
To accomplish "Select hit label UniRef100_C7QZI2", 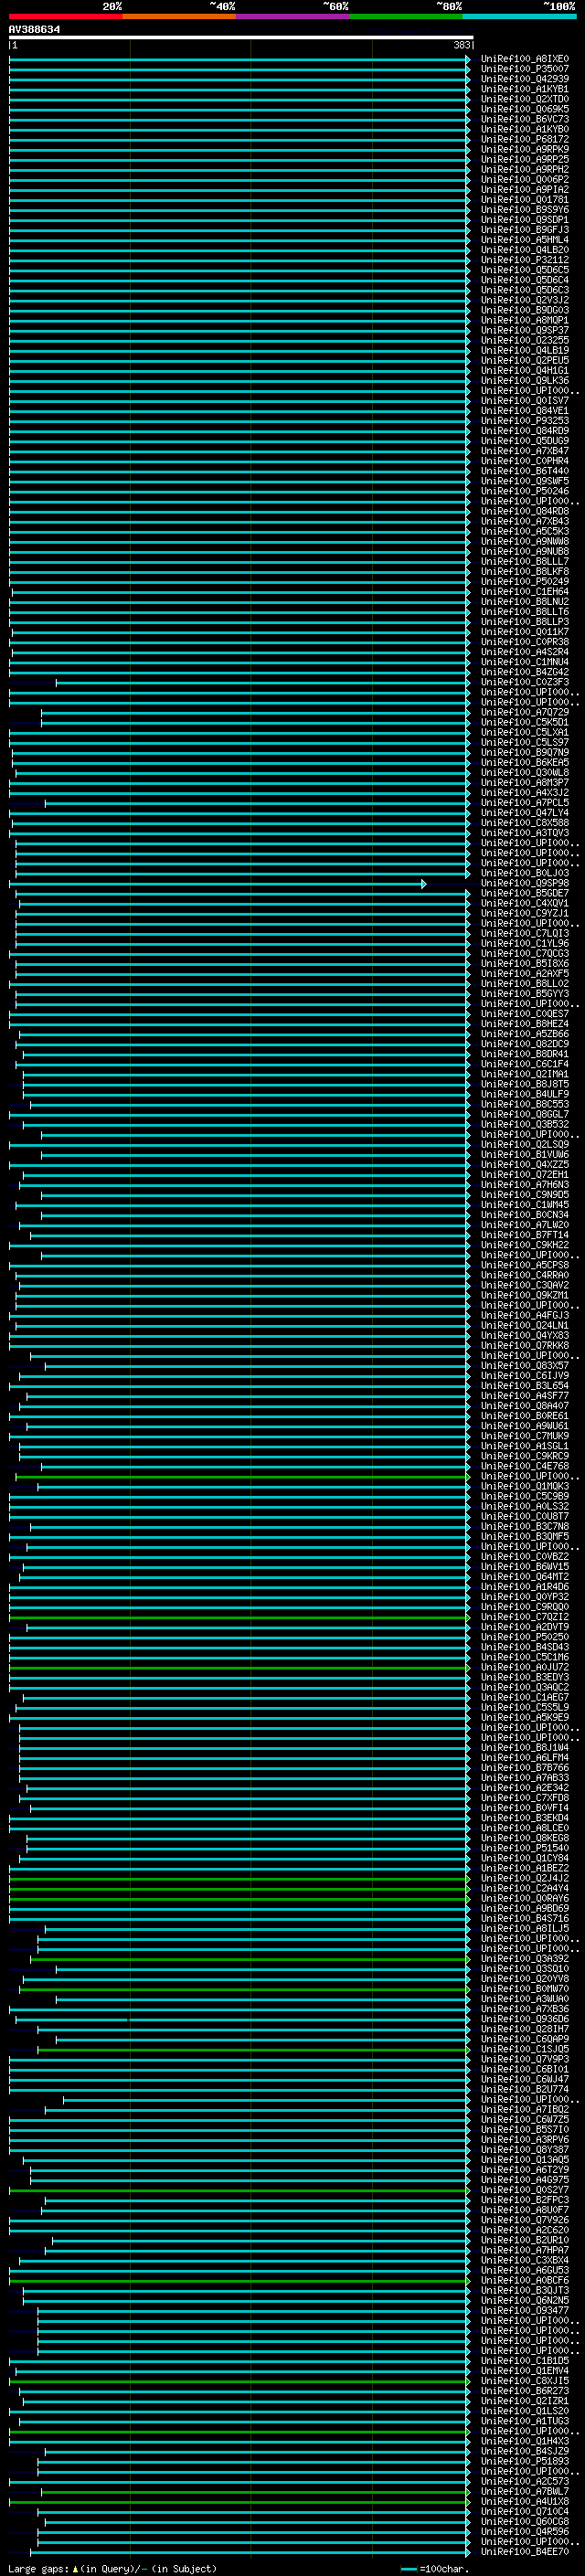I will [525, 1616].
